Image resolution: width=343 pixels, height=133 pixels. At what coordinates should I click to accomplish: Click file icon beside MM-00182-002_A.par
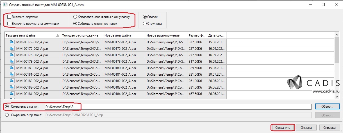[x=12, y=81]
